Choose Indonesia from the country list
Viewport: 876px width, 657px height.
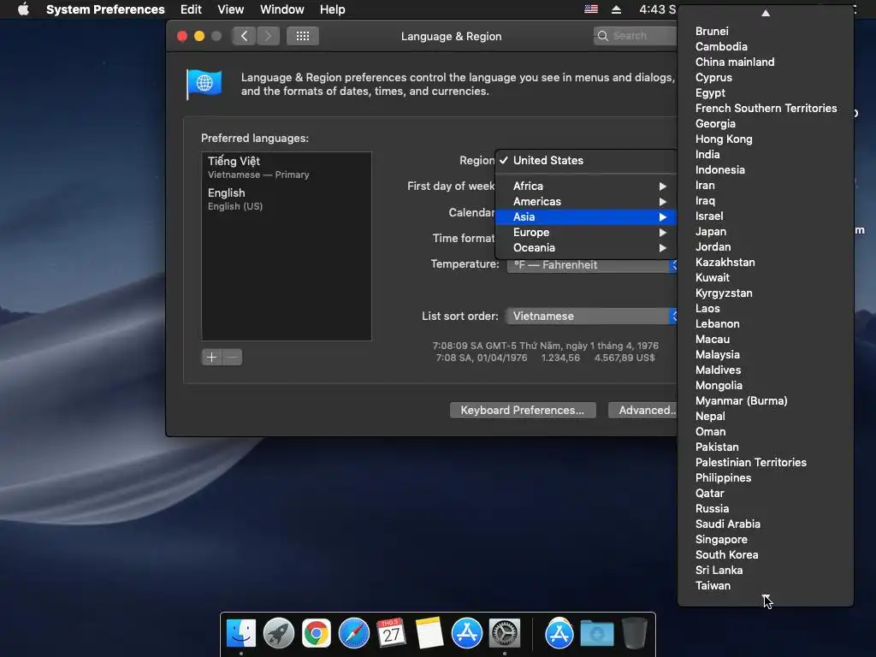[x=766, y=170]
